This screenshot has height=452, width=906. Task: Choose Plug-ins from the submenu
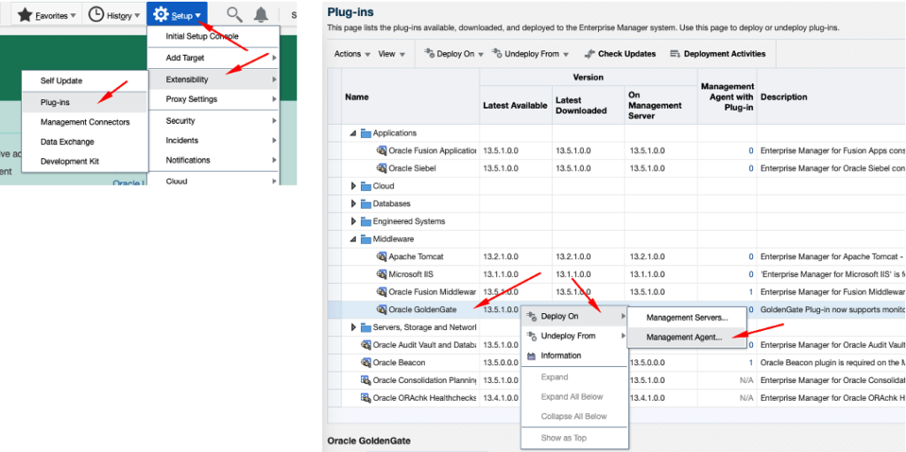click(x=85, y=103)
